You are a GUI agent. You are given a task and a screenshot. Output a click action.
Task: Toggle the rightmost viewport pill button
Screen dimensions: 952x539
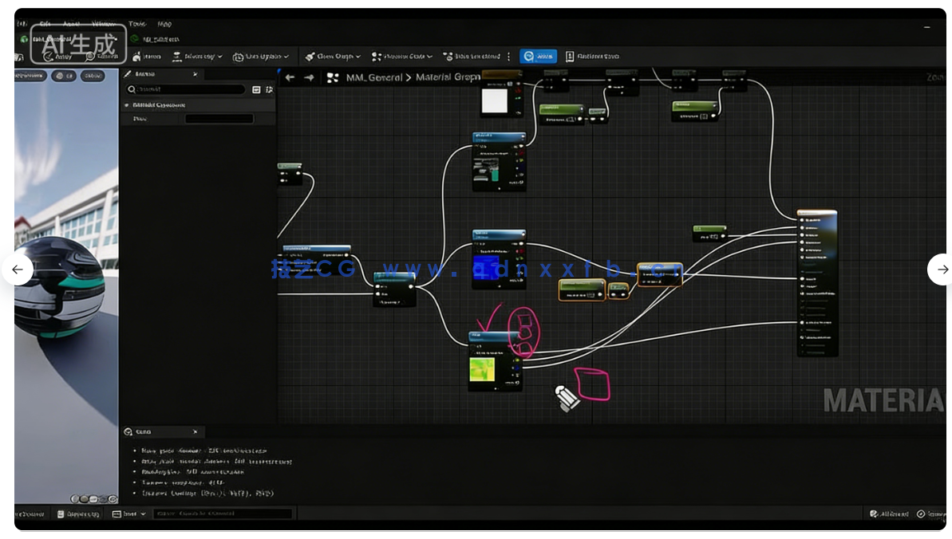tap(93, 76)
